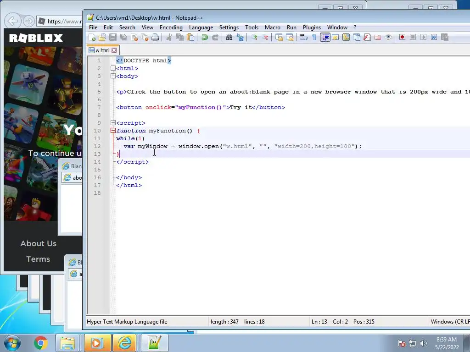Click the Save All toolbar icon
Image resolution: width=470 pixels, height=352 pixels.
(123, 38)
